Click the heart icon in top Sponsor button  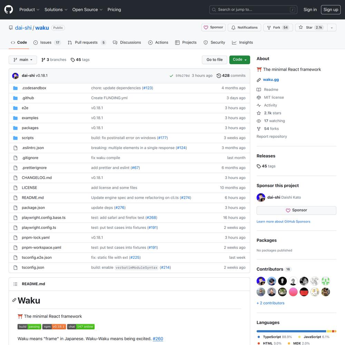[x=206, y=28]
